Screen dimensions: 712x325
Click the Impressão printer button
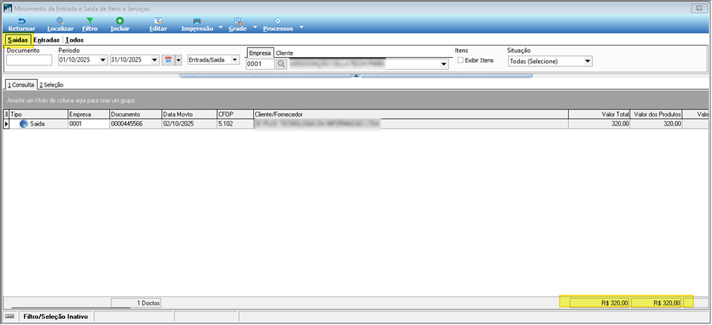pos(197,25)
